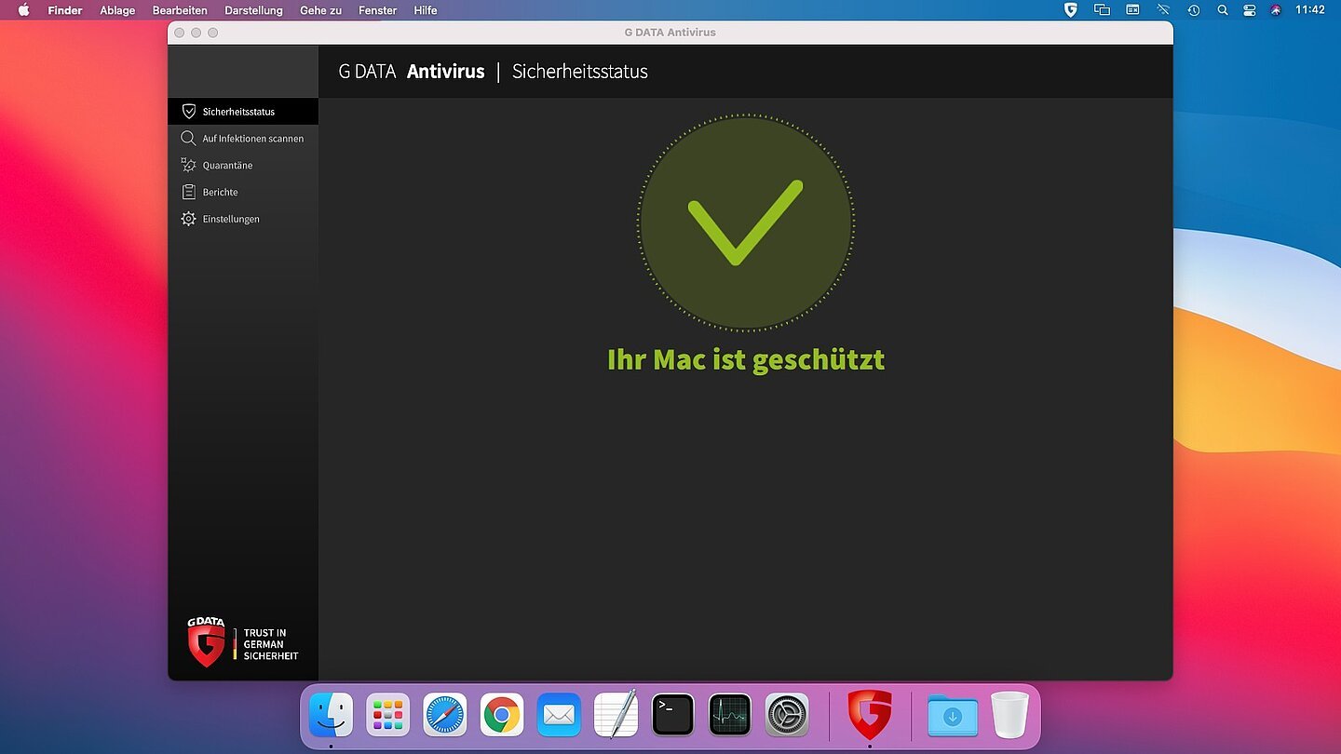Screen dimensions: 1341x754
Task: Open the Fenster menu
Action: click(377, 10)
